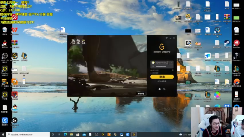Toggle the WeGame login window mute speaker
Screen dimensions: 244x137
click(167, 38)
